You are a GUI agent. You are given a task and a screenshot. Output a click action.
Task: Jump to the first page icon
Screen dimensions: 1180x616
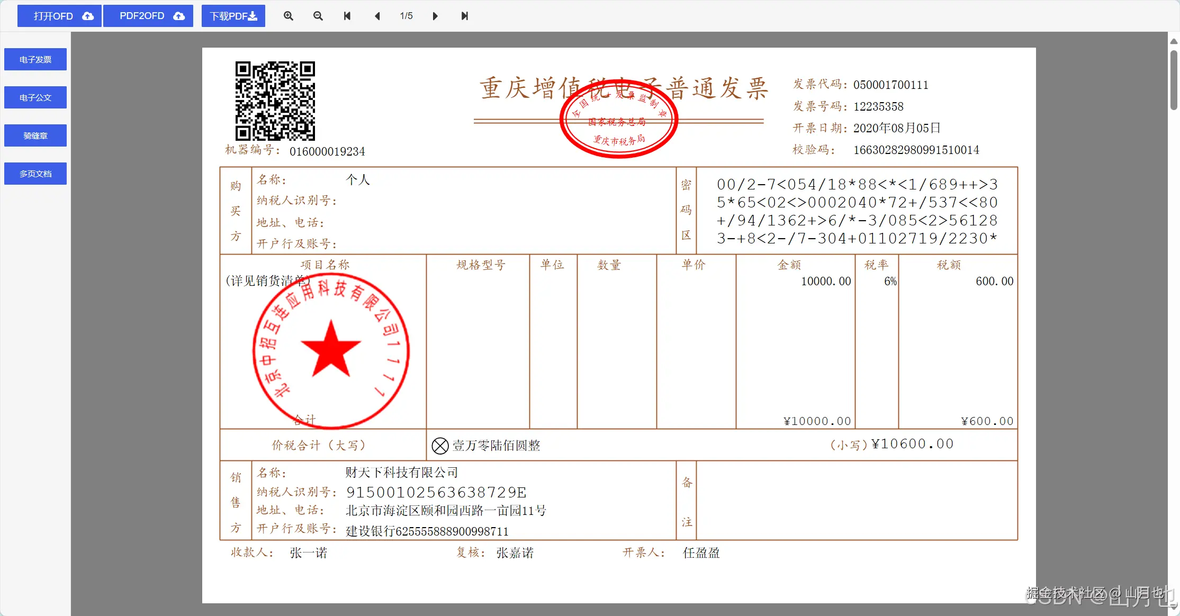tap(347, 16)
